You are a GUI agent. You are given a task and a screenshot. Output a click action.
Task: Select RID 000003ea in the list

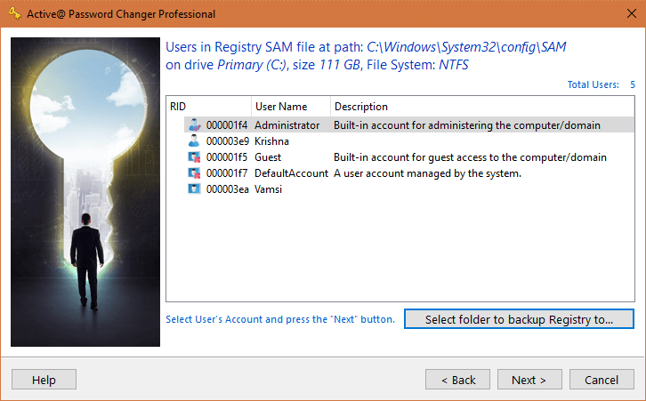click(228, 189)
